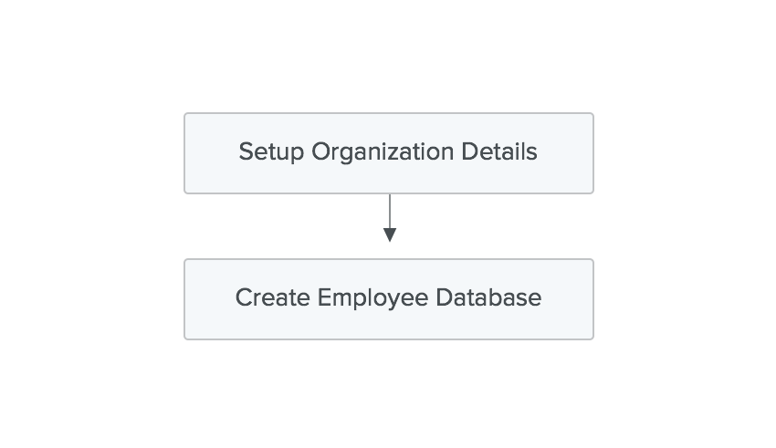Image resolution: width=776 pixels, height=448 pixels.
Task: Click left border of Create Employee Database box
Action: [x=184, y=299]
